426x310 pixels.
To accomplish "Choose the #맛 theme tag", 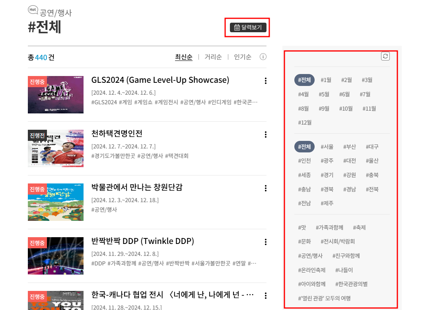I will pos(302,228).
